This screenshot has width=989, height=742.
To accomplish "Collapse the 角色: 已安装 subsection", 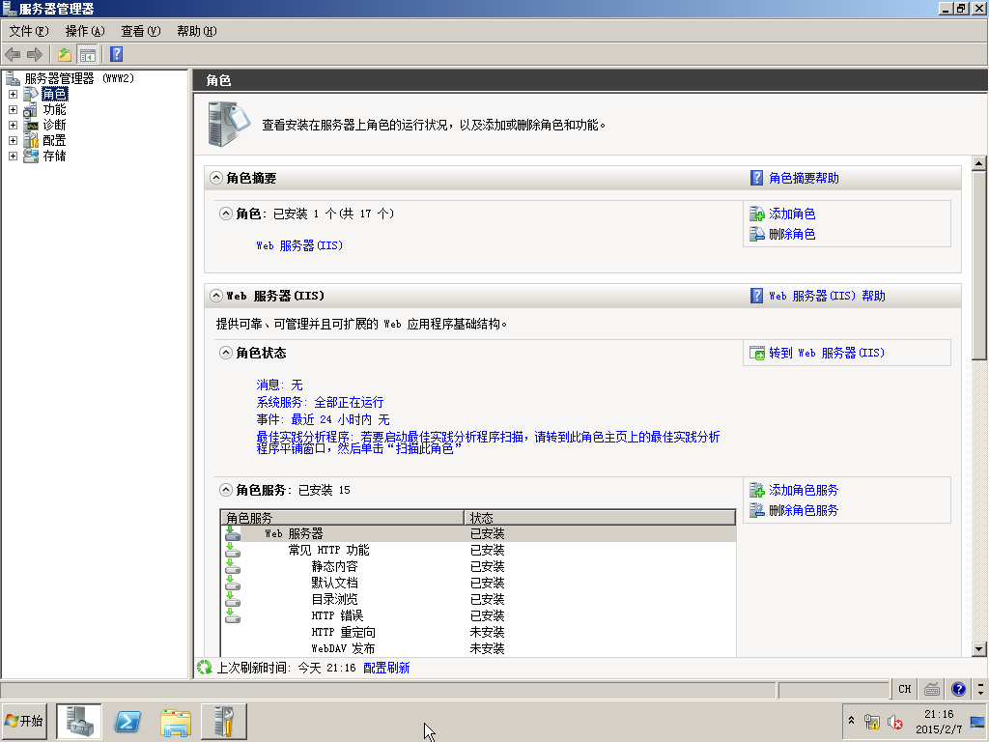I will (226, 214).
